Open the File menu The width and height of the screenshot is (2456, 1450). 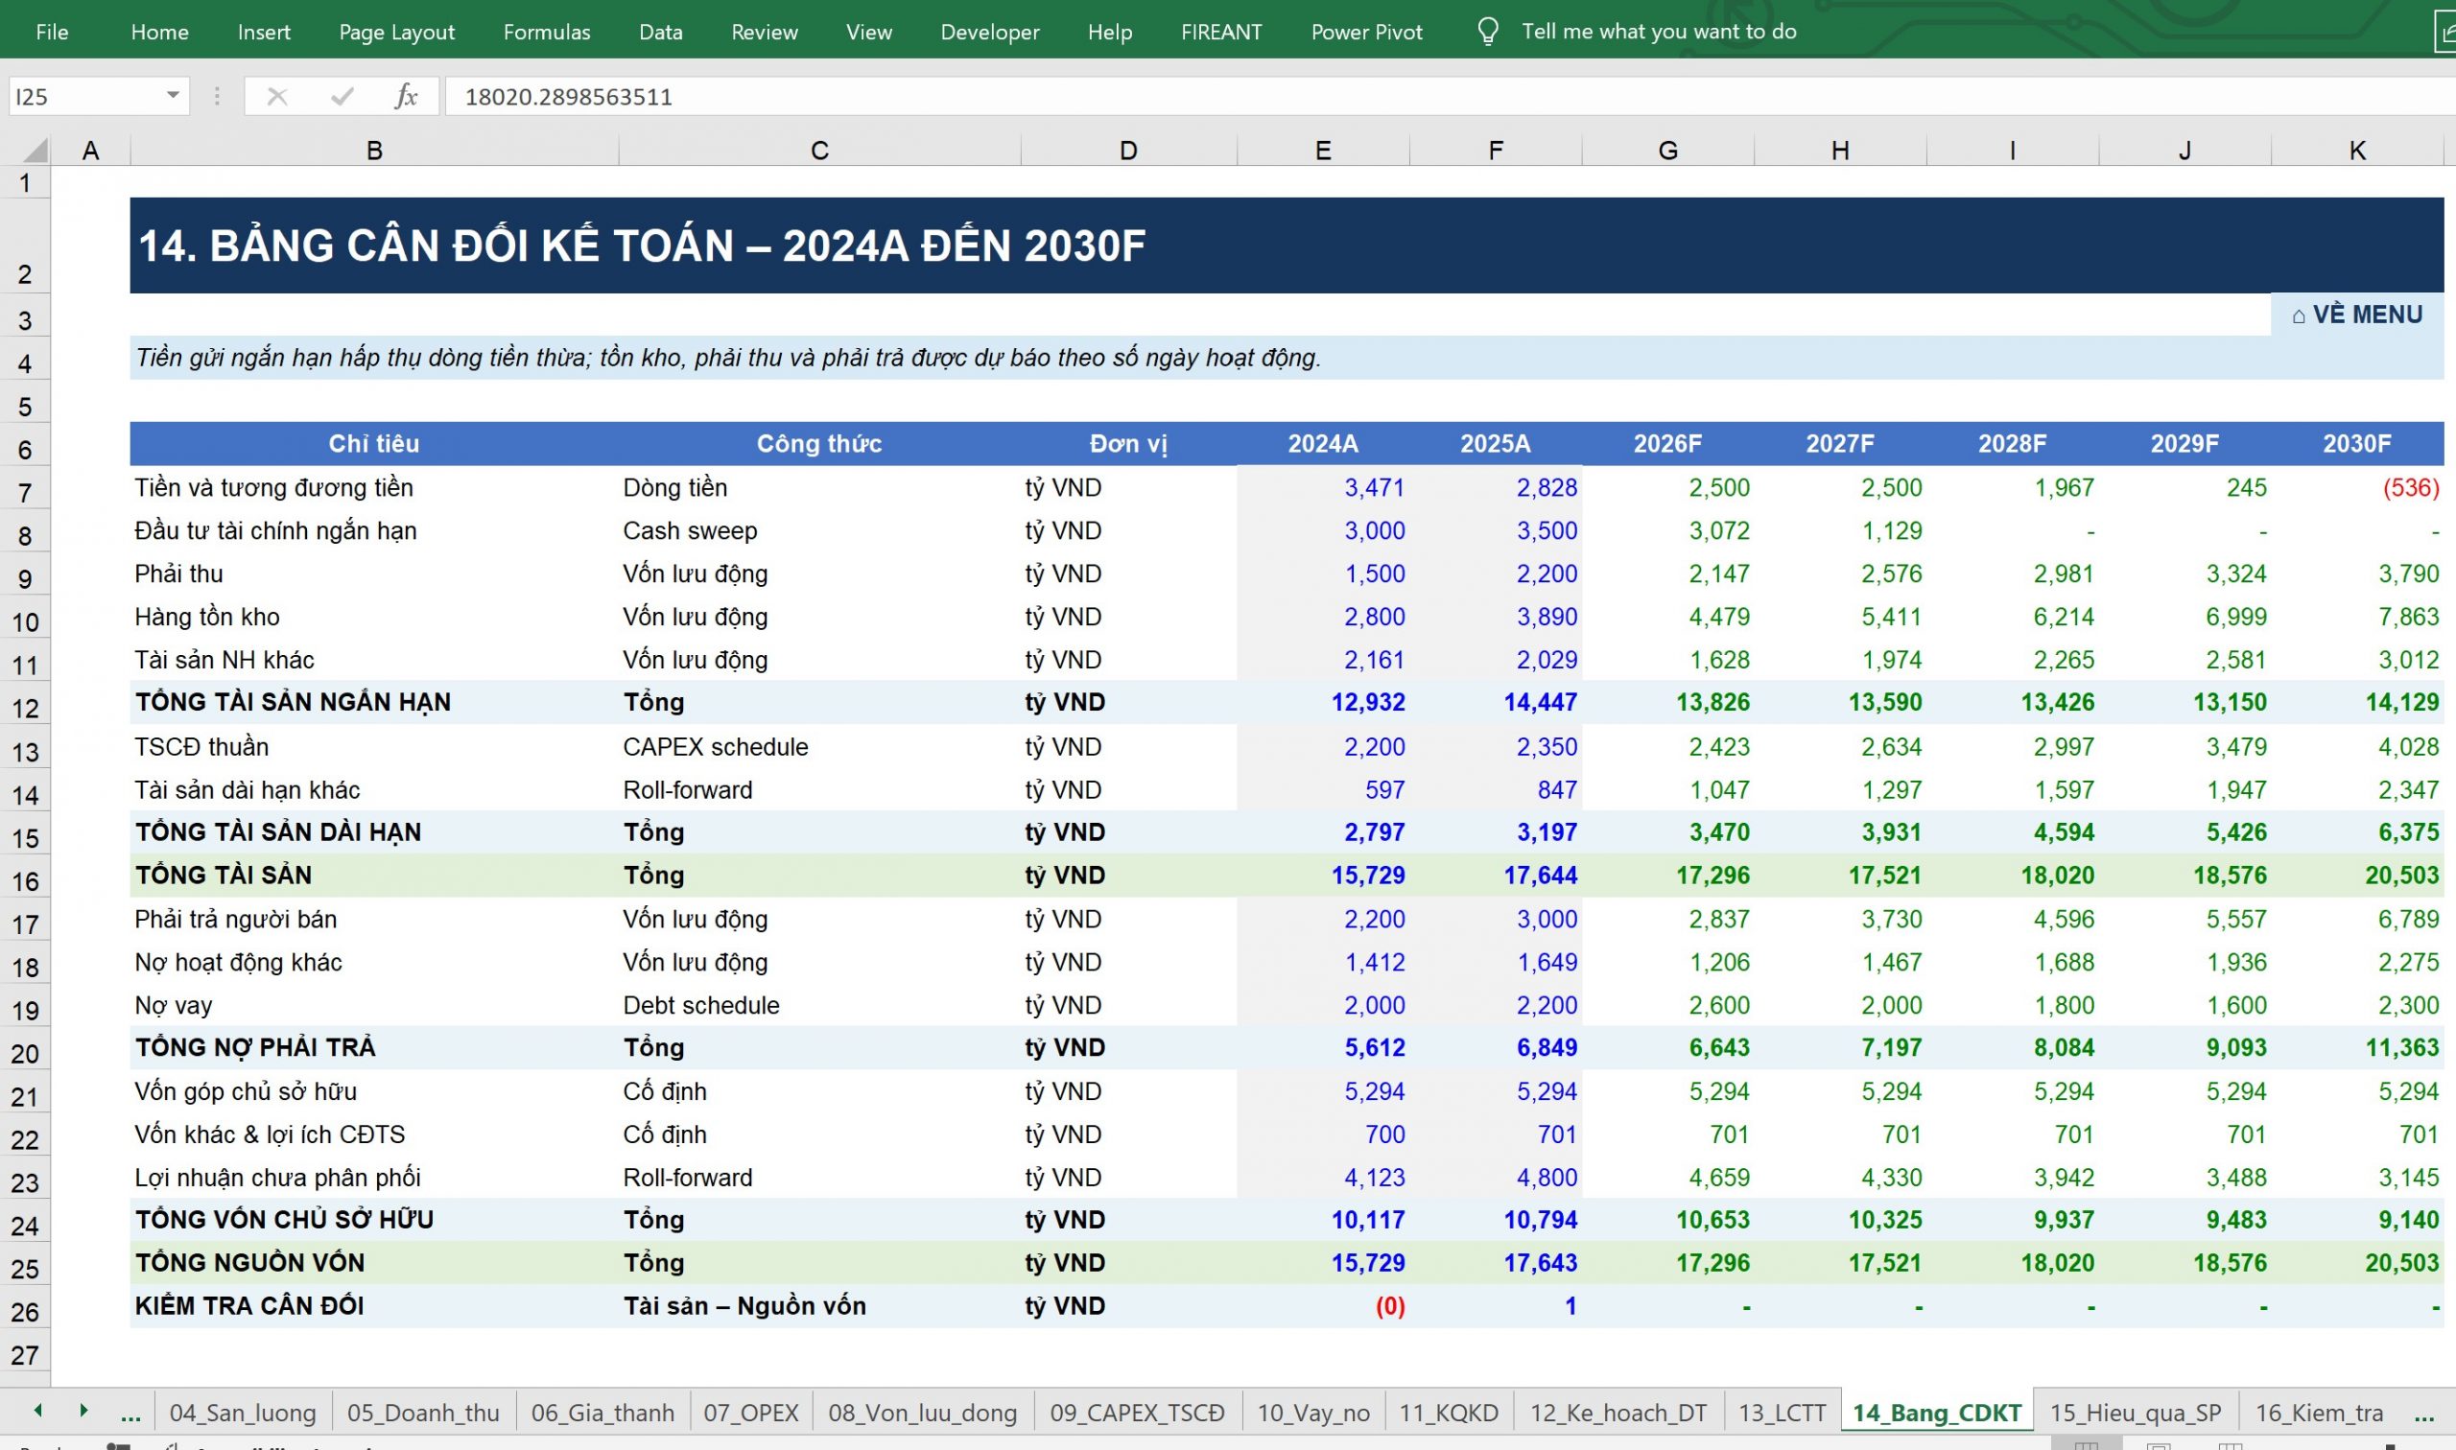coord(52,32)
